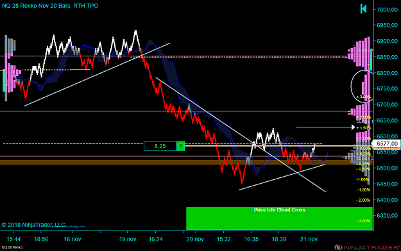Screen dimensions: 401x251
Task: Click the -2.00% yellow level label
Action: coord(363,200)
